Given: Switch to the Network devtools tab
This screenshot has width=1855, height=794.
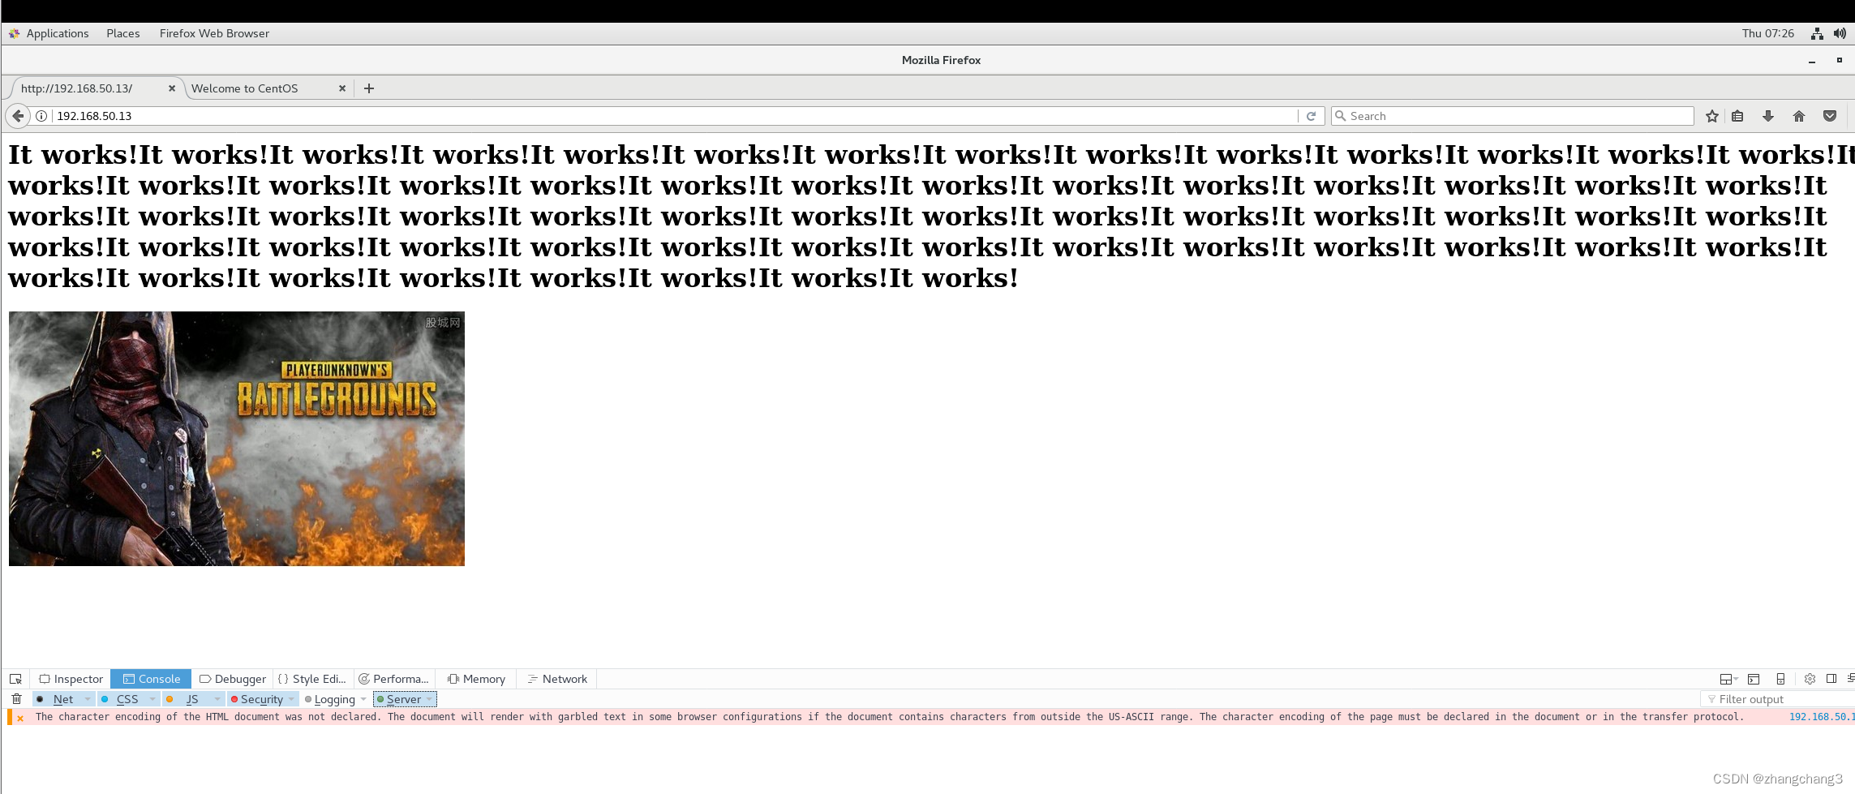Looking at the screenshot, I should [x=557, y=679].
